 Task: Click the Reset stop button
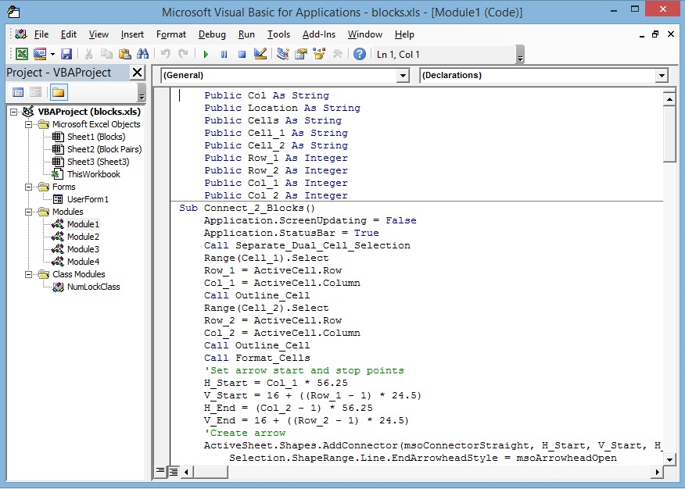tap(242, 55)
